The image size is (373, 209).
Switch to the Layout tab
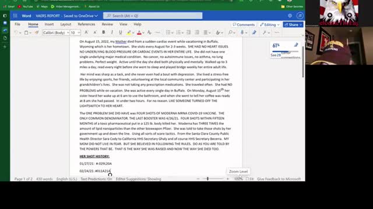66,24
